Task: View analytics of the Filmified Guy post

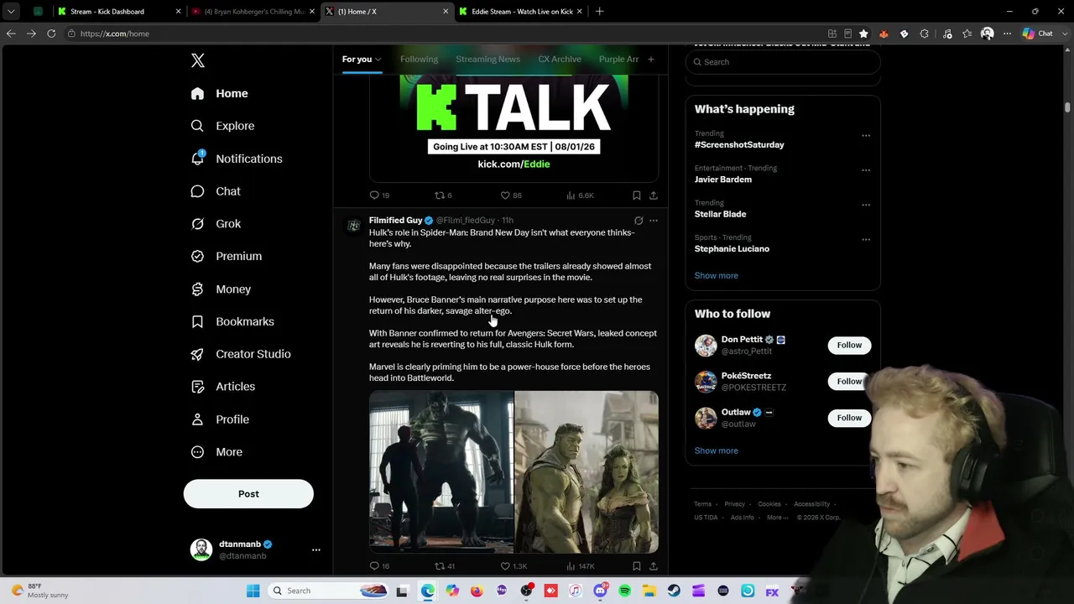Action: 581,566
